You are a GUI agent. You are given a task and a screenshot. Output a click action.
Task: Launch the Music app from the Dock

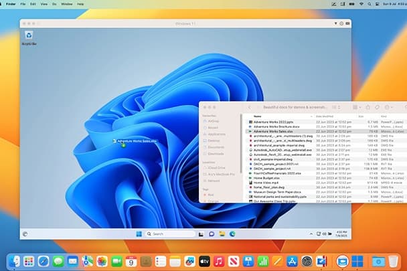[219, 262]
